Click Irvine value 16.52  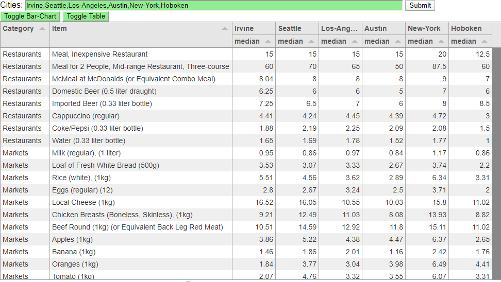pos(264,203)
